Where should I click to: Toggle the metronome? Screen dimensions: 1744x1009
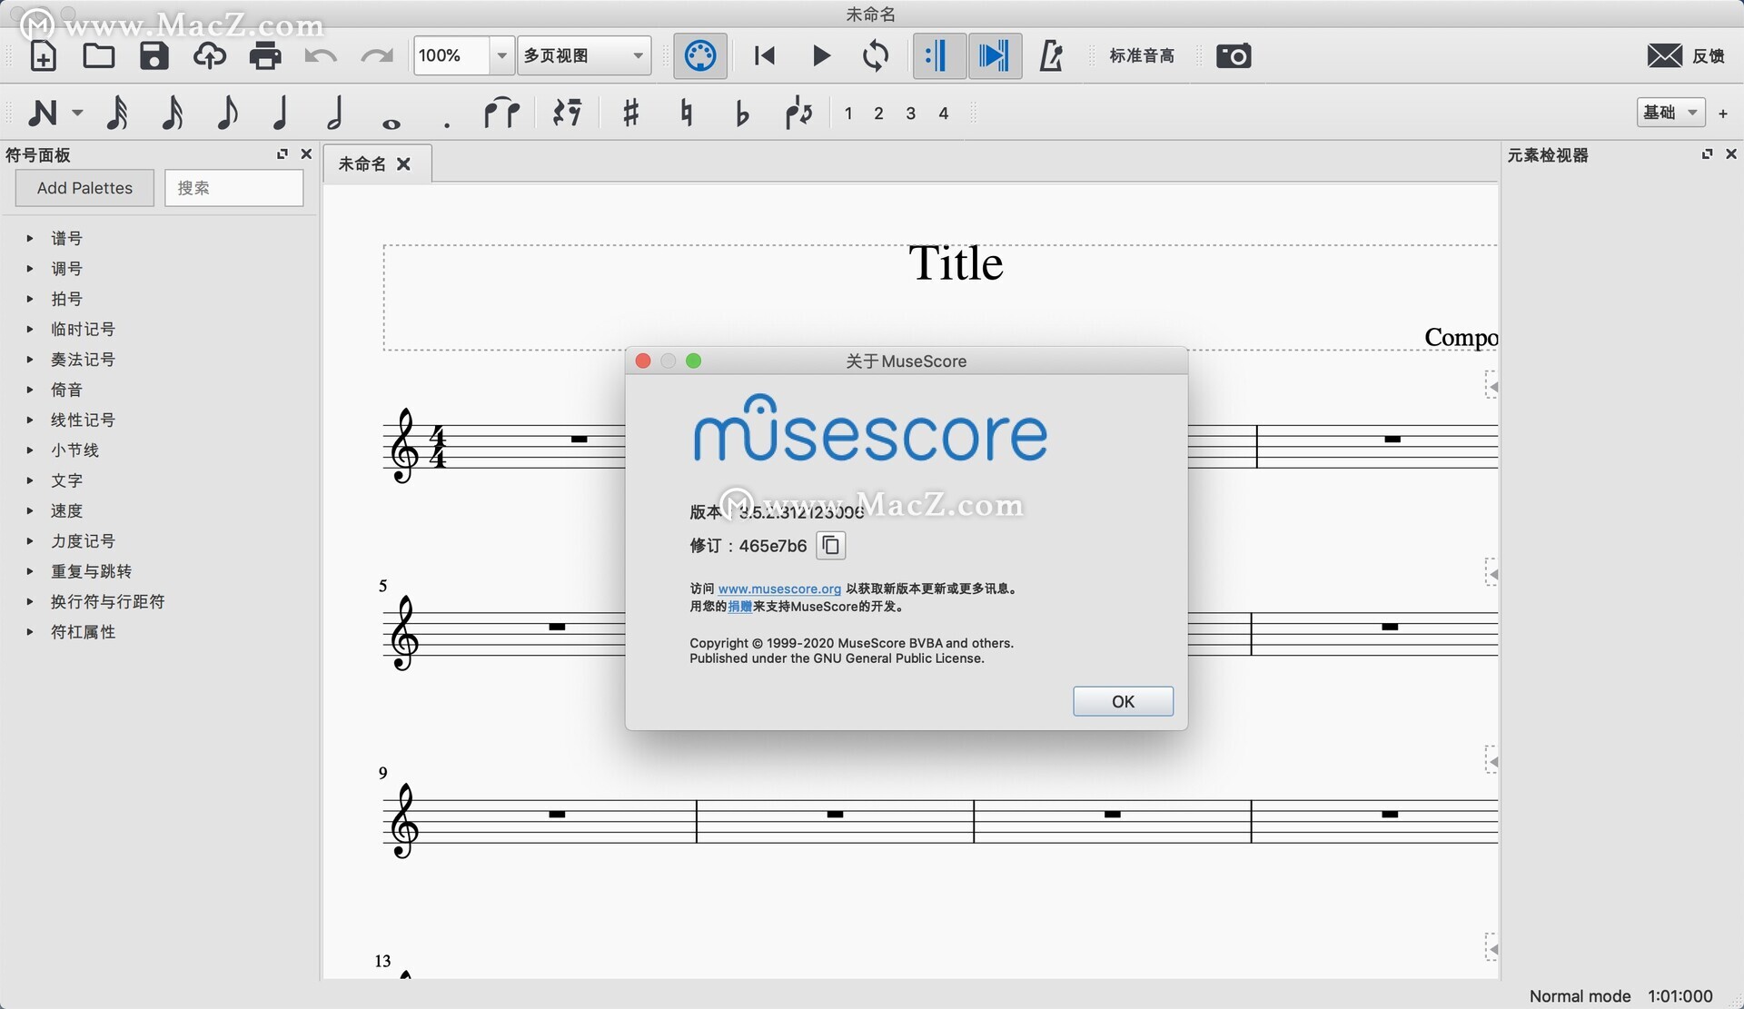[x=1051, y=56]
